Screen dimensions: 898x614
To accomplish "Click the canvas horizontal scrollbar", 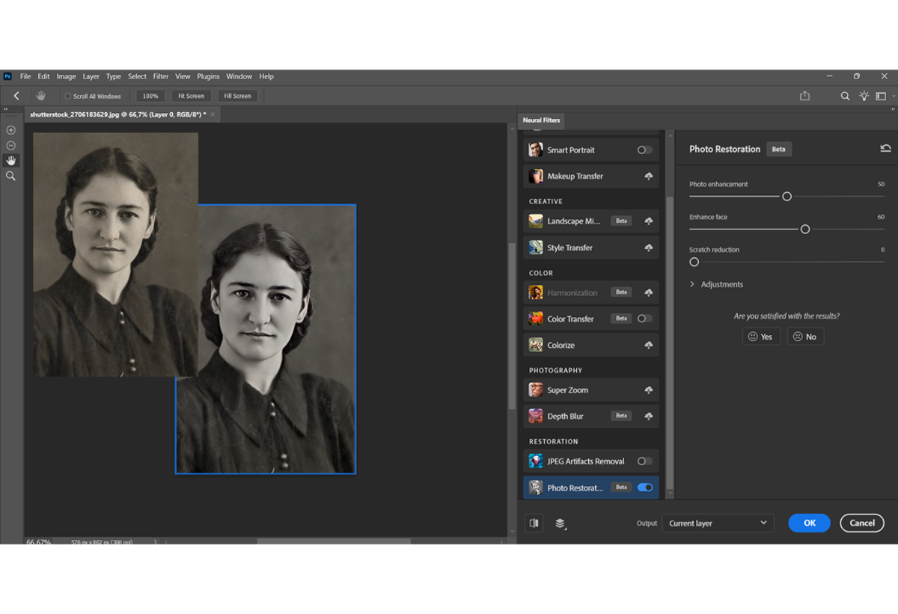I will pos(334,541).
